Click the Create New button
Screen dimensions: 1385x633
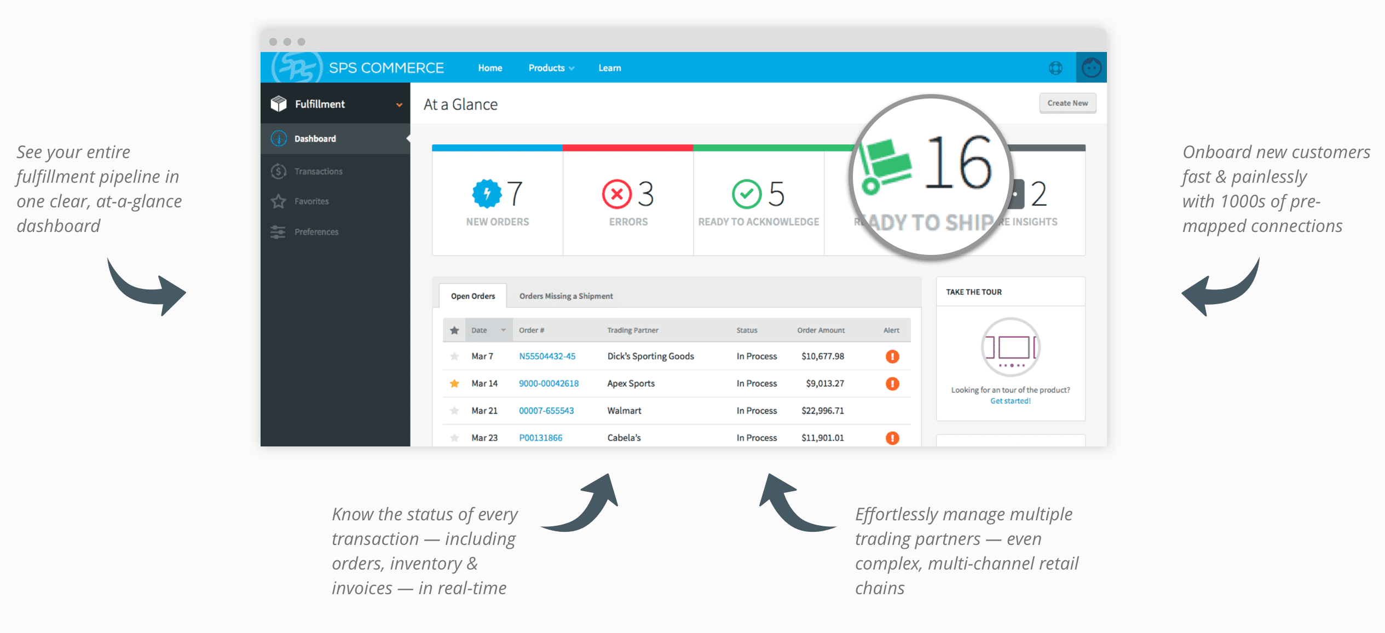click(x=1067, y=103)
